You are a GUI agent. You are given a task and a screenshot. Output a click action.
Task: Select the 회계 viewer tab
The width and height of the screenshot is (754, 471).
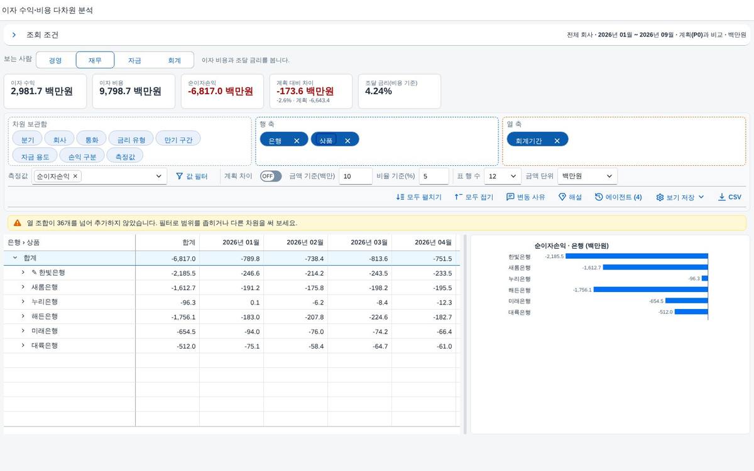coord(174,60)
